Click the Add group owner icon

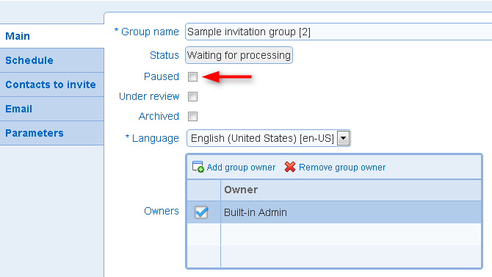click(x=198, y=167)
